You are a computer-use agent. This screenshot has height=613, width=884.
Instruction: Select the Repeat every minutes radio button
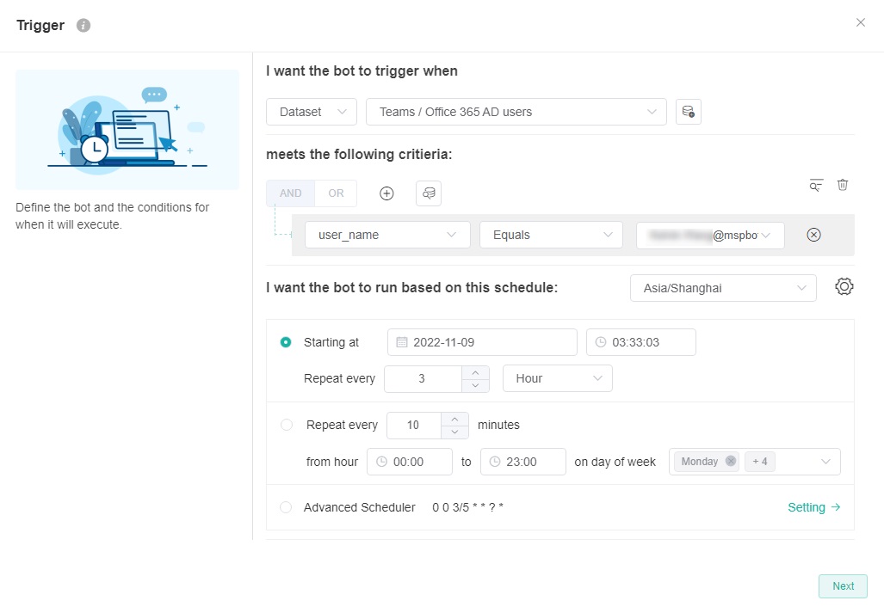point(285,424)
